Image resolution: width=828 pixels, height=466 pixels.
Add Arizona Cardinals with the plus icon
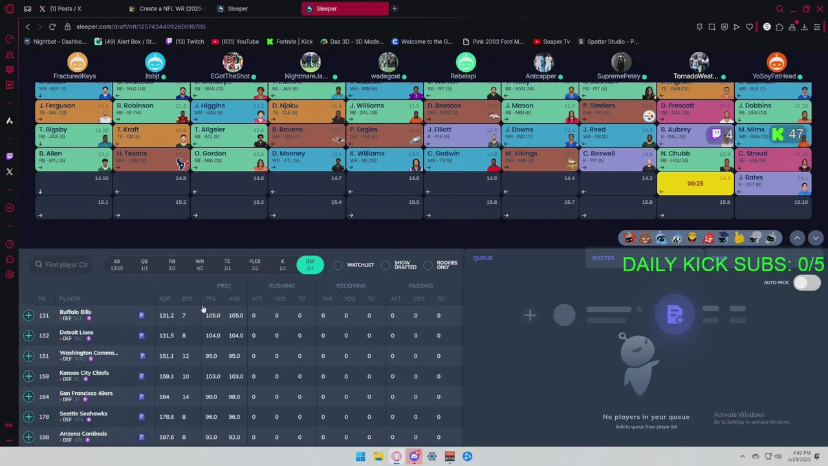coord(28,437)
